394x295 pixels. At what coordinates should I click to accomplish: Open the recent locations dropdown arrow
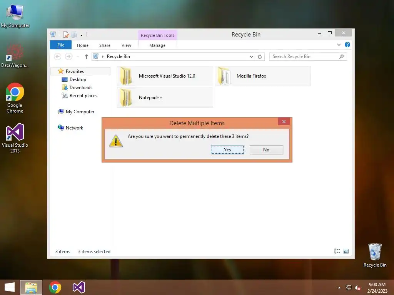click(x=78, y=56)
